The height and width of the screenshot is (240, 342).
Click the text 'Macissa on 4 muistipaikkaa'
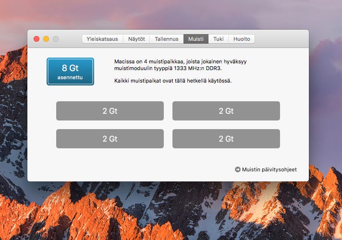pos(149,61)
